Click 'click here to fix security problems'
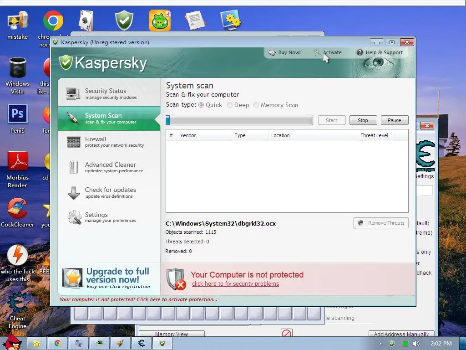Screen dimensions: 466x350 point(235,283)
